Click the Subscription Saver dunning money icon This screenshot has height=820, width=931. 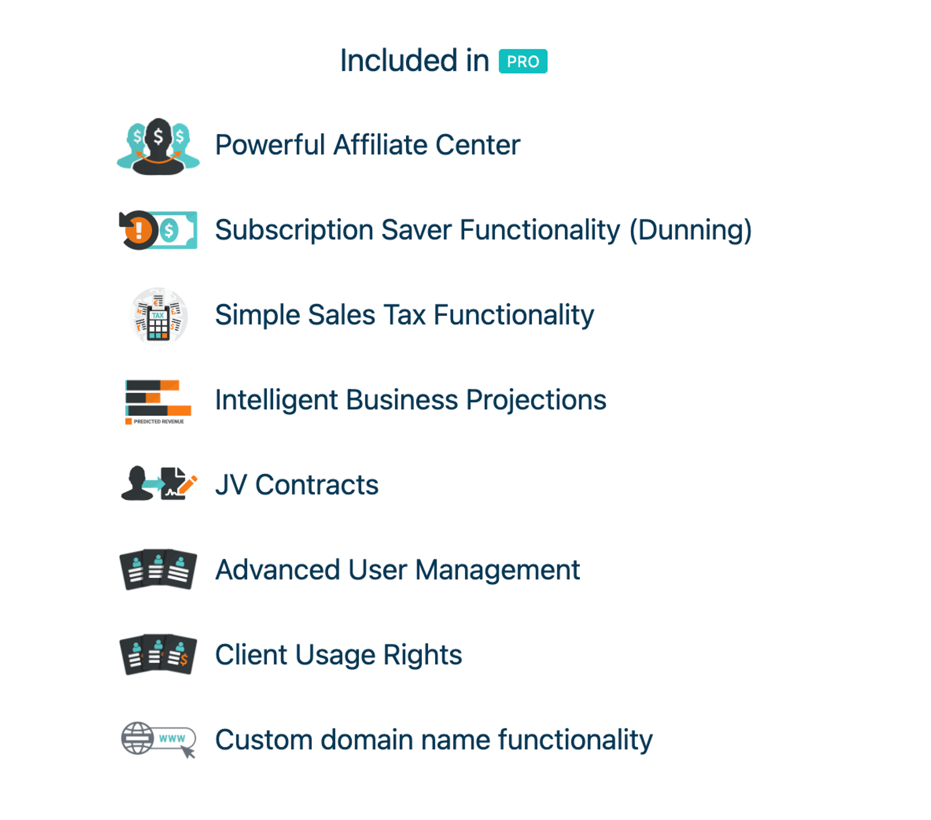point(158,230)
